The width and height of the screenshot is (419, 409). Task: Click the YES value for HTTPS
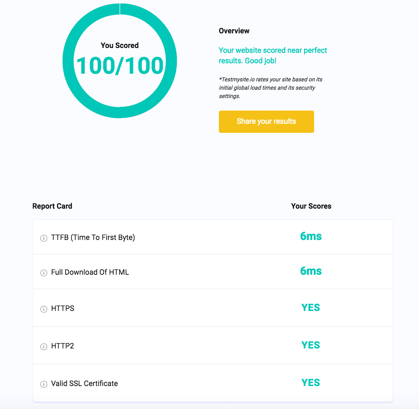pyautogui.click(x=311, y=308)
